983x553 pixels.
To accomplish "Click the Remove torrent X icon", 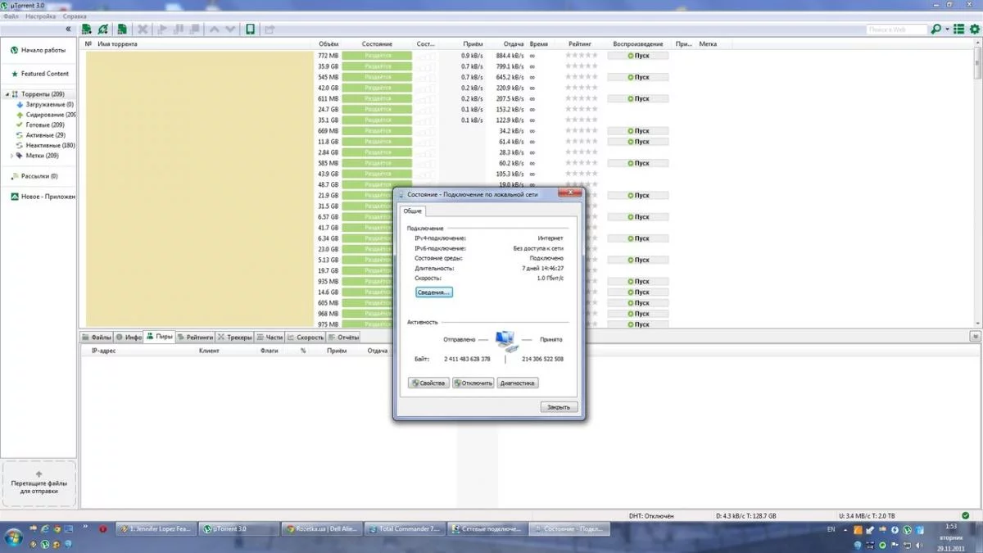I will click(142, 29).
